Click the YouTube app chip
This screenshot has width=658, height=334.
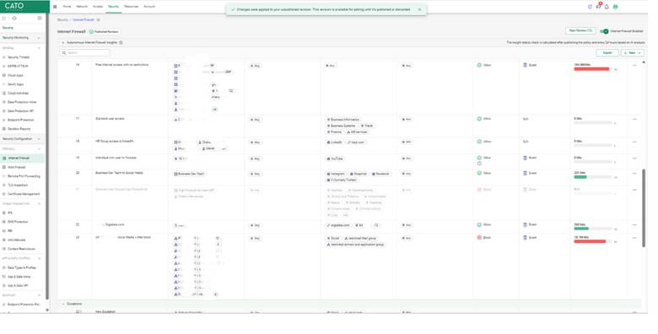pyautogui.click(x=335, y=159)
